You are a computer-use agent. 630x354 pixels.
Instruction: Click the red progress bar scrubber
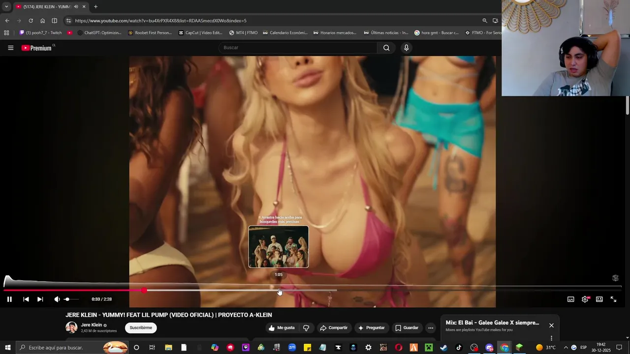(x=144, y=291)
